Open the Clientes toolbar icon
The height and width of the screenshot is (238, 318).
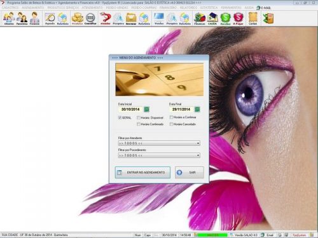pos(9,18)
